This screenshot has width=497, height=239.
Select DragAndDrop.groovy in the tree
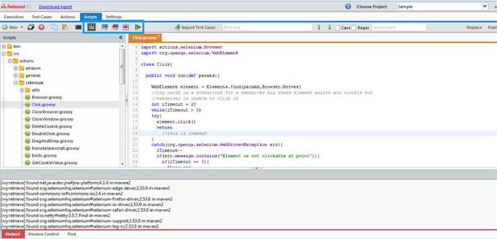[x=52, y=141]
